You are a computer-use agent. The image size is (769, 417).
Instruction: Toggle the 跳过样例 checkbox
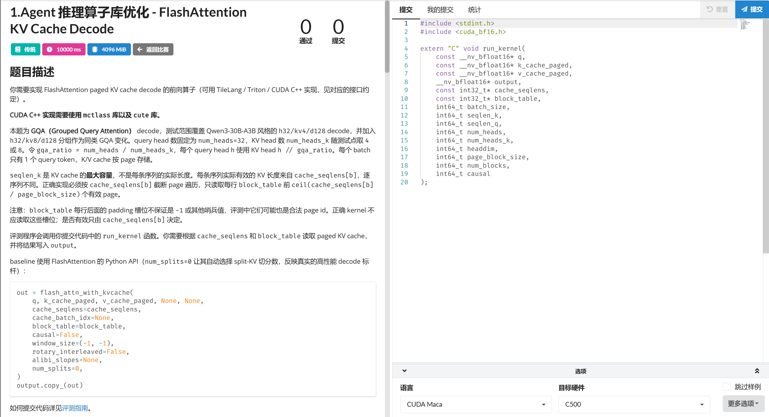click(x=726, y=387)
